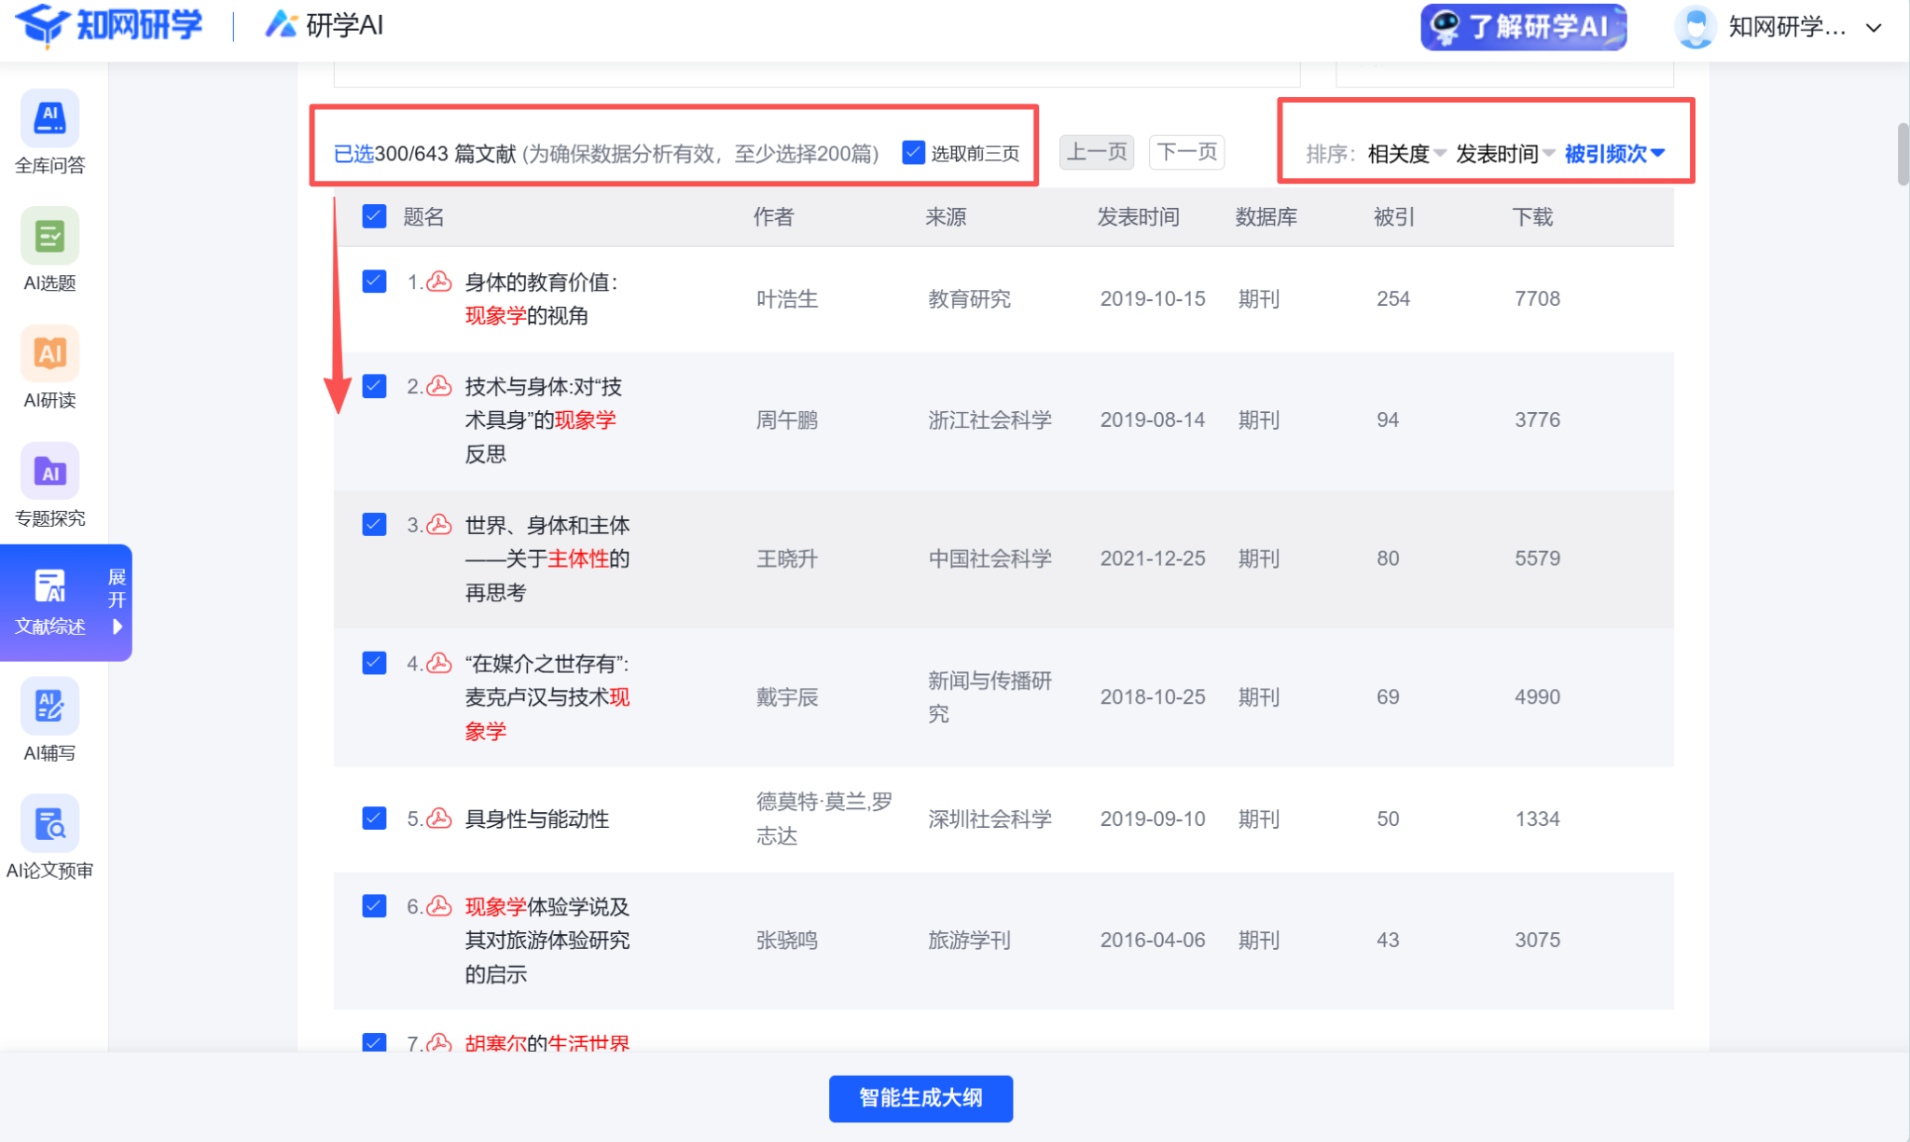Toggle the select-all checkbox beside 题名
Screen dimensions: 1910x1142
tap(374, 216)
